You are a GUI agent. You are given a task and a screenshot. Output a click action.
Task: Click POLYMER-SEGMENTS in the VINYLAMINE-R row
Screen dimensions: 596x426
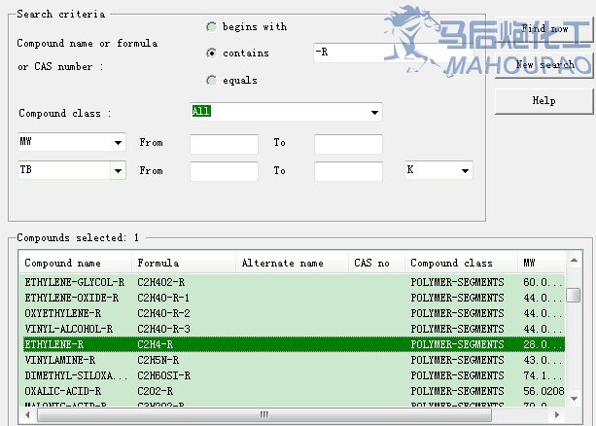(x=457, y=360)
